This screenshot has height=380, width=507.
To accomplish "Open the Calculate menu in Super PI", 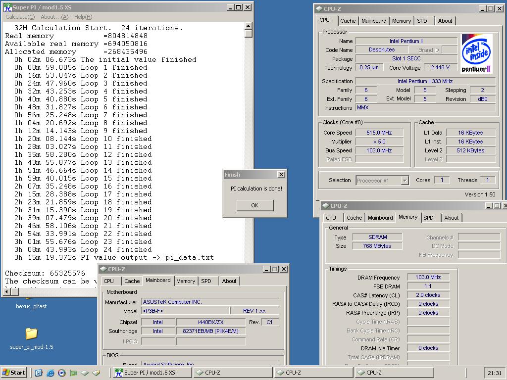I will pyautogui.click(x=20, y=17).
